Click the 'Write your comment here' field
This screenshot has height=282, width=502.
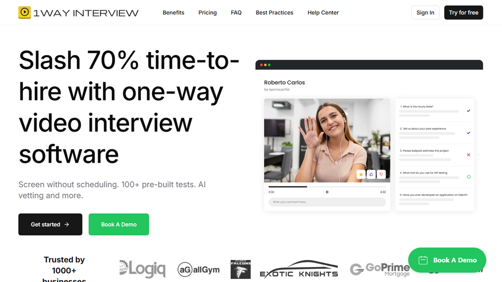pos(327,202)
